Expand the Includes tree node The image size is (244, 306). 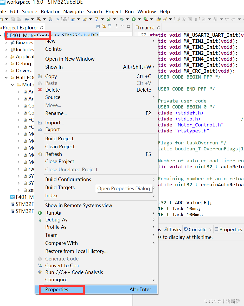6,49
